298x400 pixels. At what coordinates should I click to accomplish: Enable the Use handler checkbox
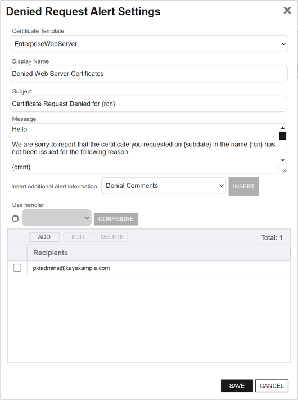15,218
